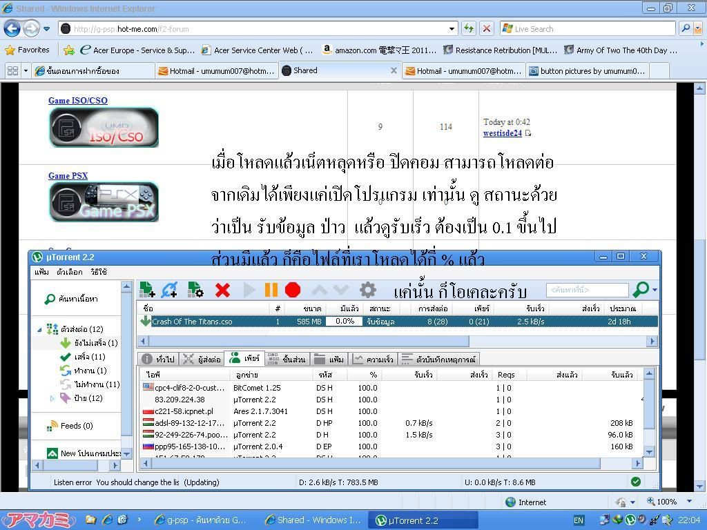The image size is (707, 530).
Task: Expand the ป้าย (12) tree node
Action: [52, 398]
